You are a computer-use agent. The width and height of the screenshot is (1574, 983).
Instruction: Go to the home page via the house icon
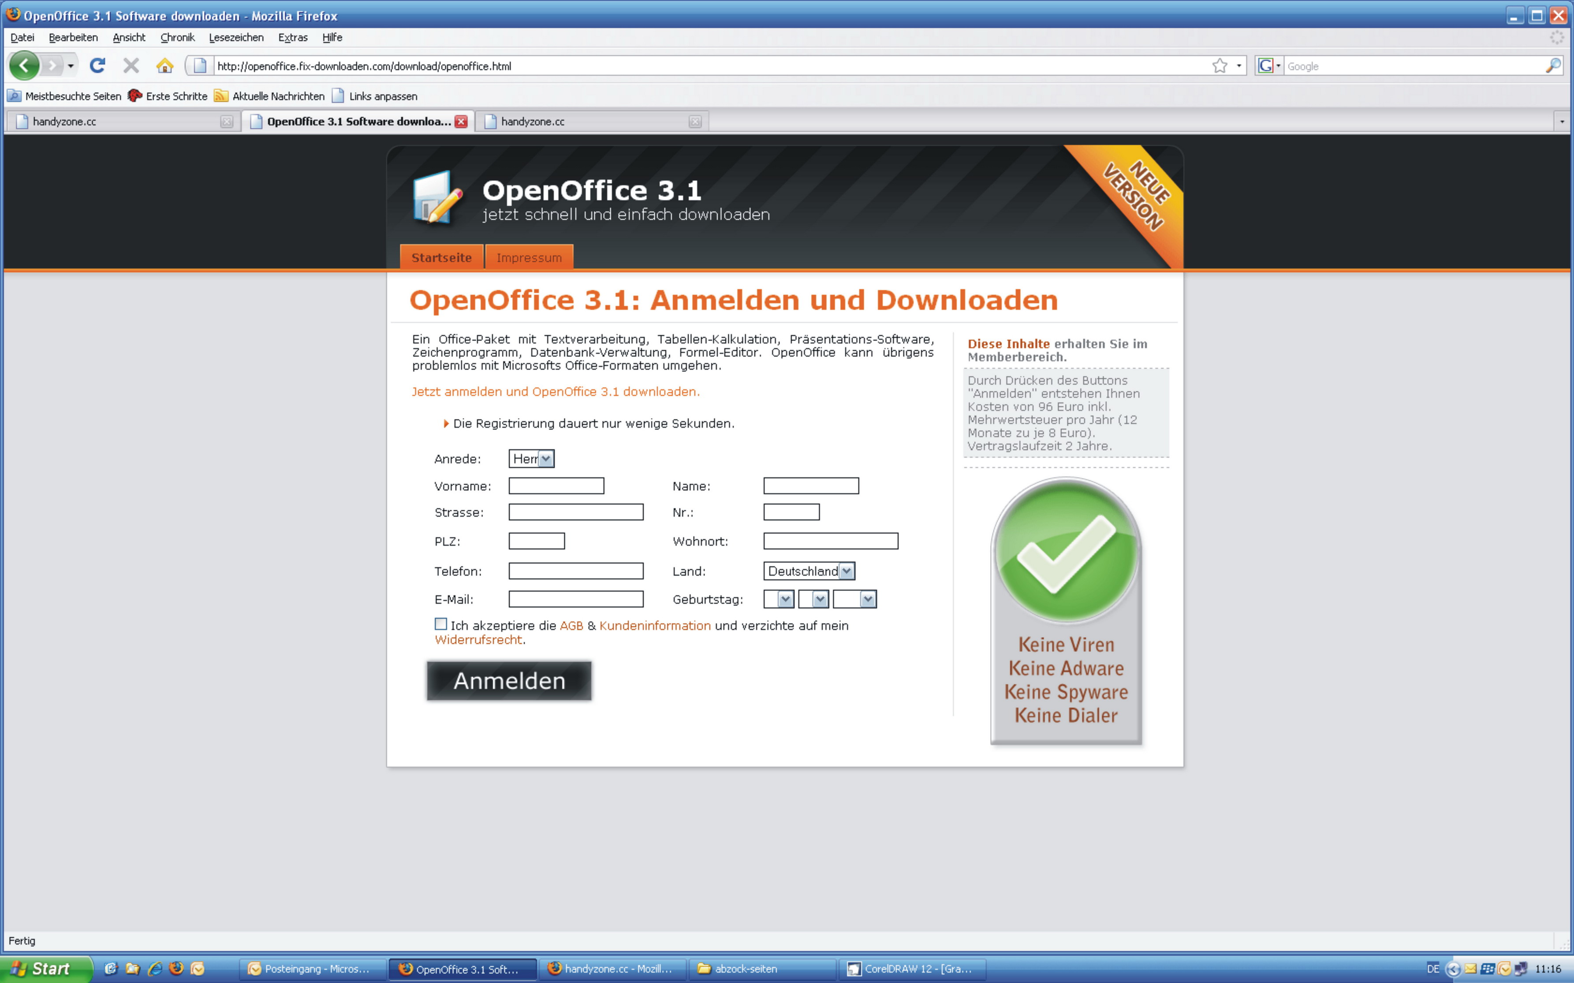[164, 66]
